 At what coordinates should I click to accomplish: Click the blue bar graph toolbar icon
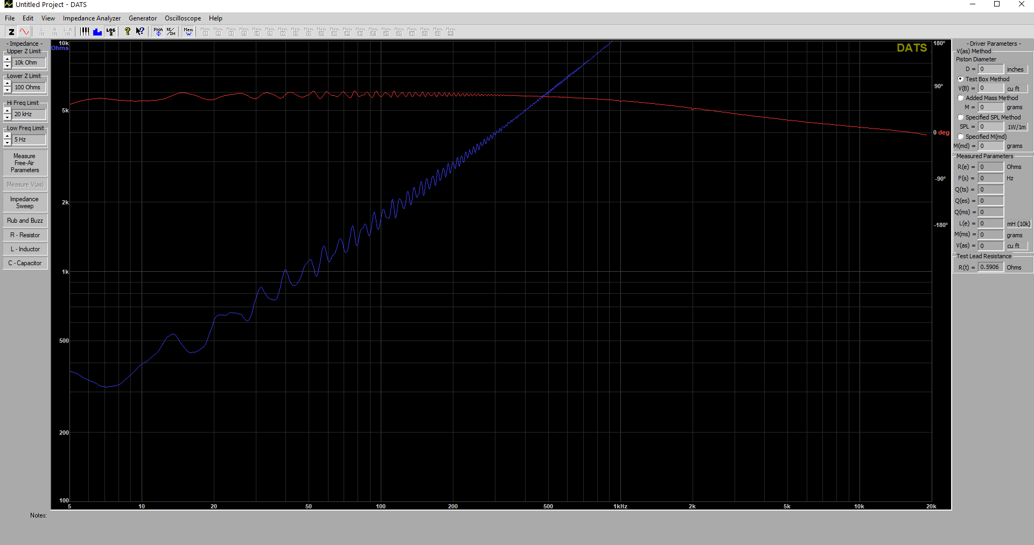97,32
